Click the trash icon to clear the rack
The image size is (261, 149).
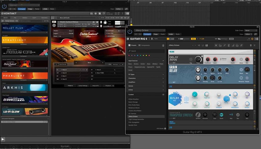tap(251, 45)
